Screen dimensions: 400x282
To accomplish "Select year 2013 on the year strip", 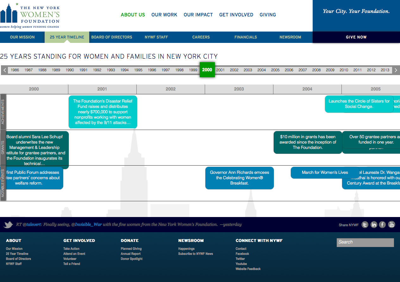I will pyautogui.click(x=385, y=70).
